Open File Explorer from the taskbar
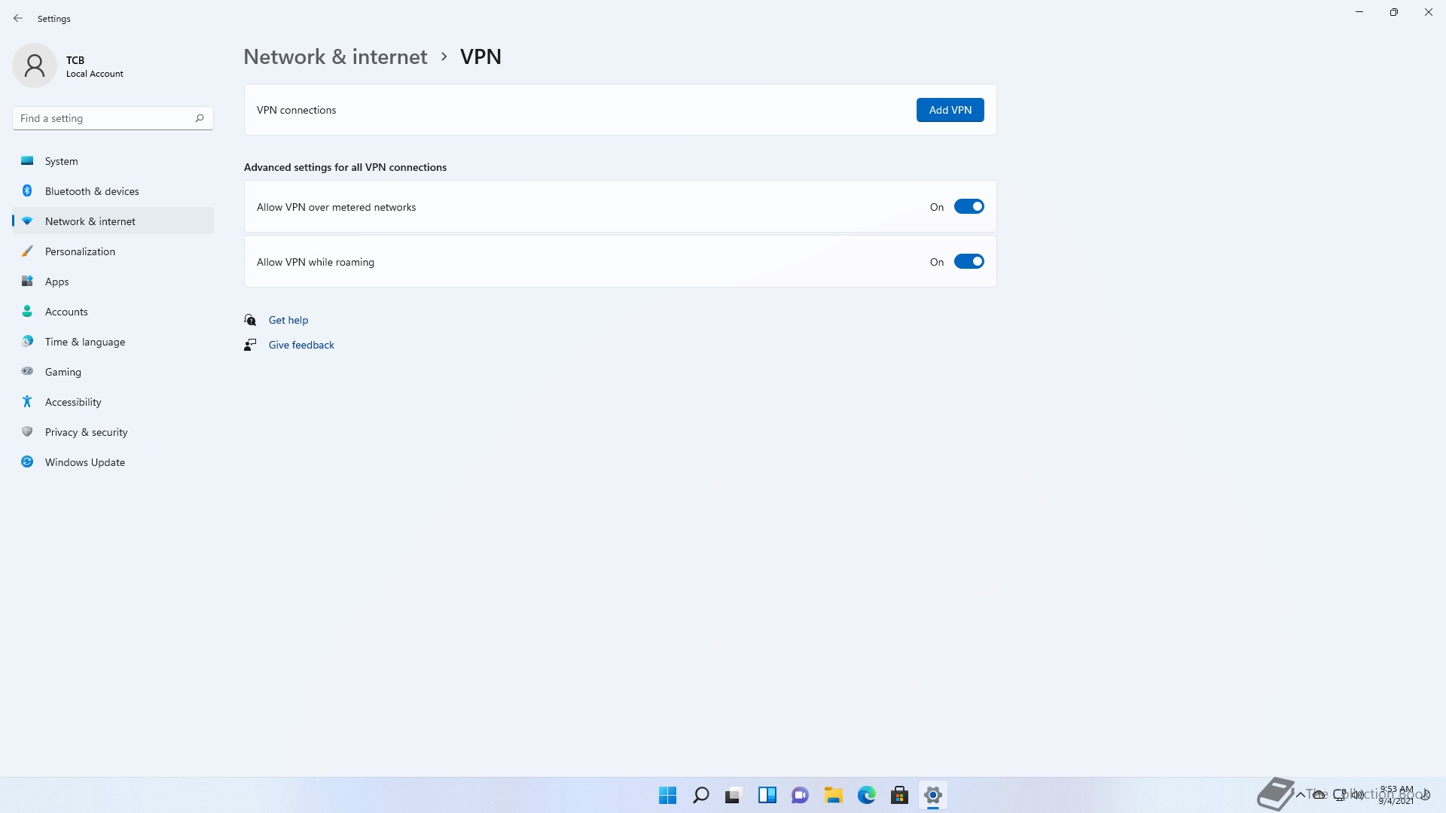 point(833,795)
